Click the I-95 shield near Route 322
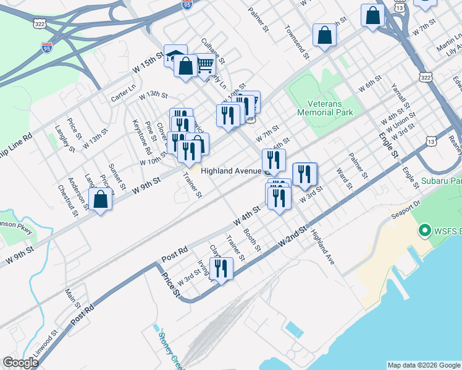 tap(47, 47)
